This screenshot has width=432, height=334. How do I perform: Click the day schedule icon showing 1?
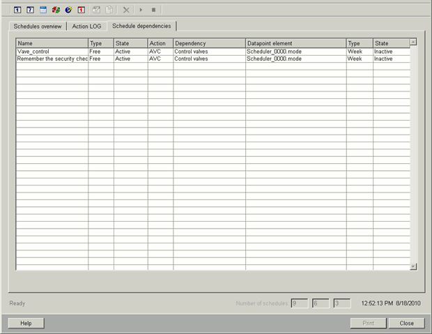click(17, 10)
